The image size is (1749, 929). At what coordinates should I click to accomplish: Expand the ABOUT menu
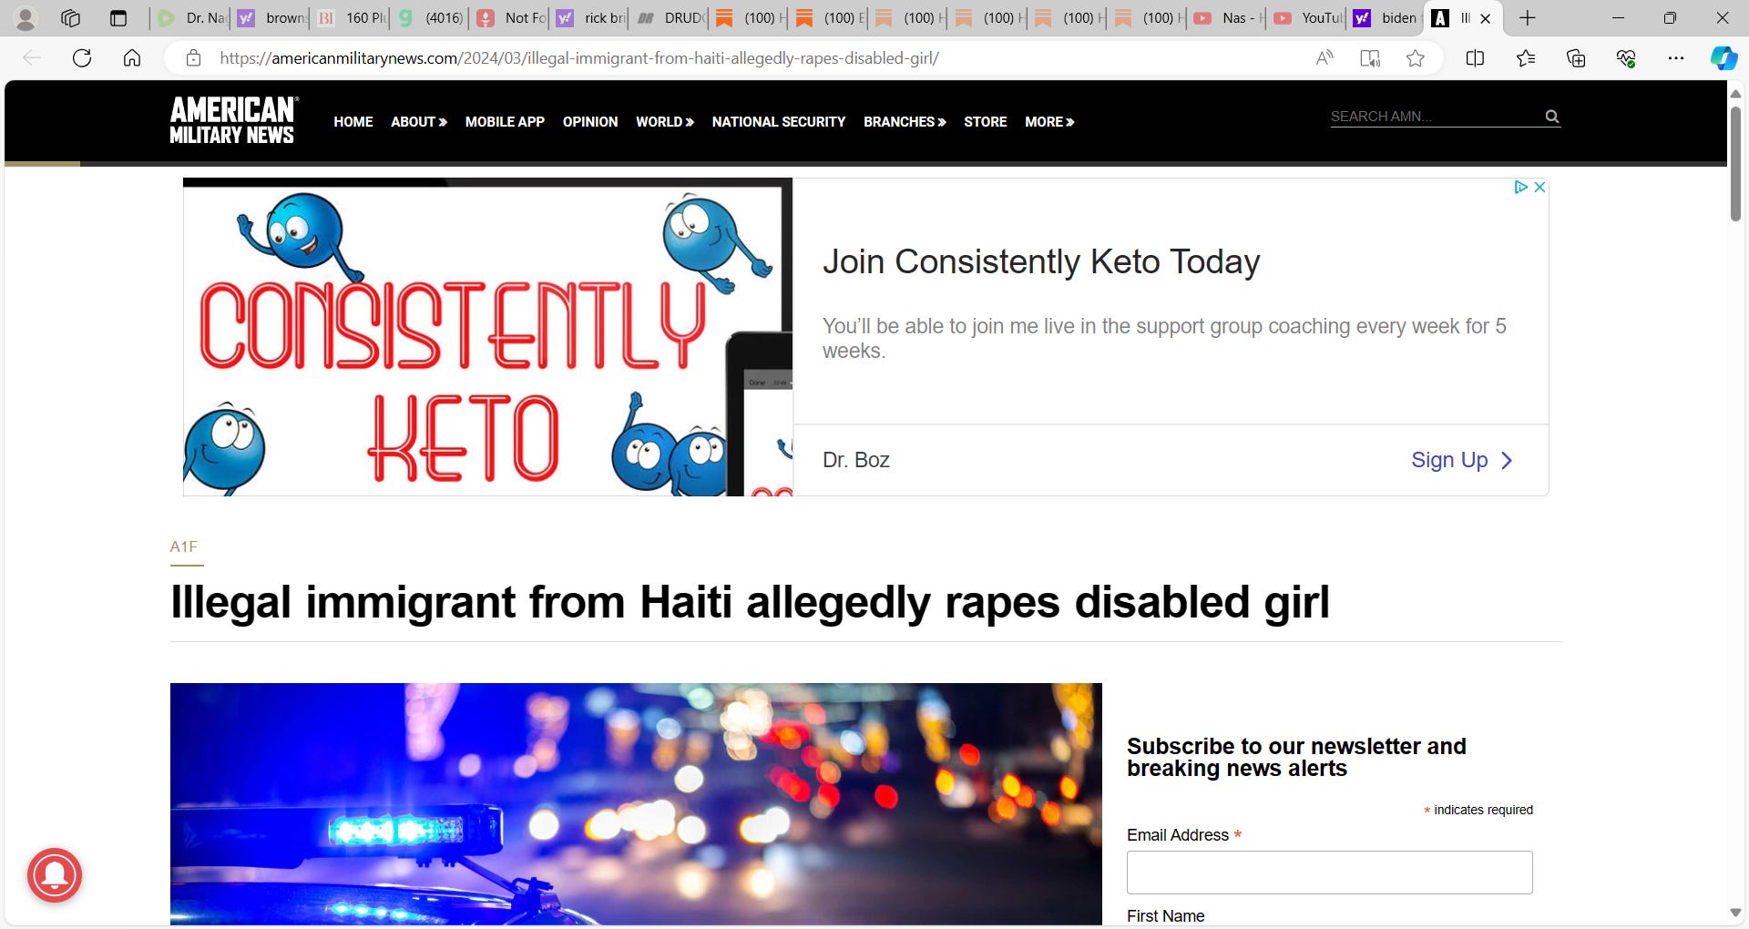(x=419, y=122)
